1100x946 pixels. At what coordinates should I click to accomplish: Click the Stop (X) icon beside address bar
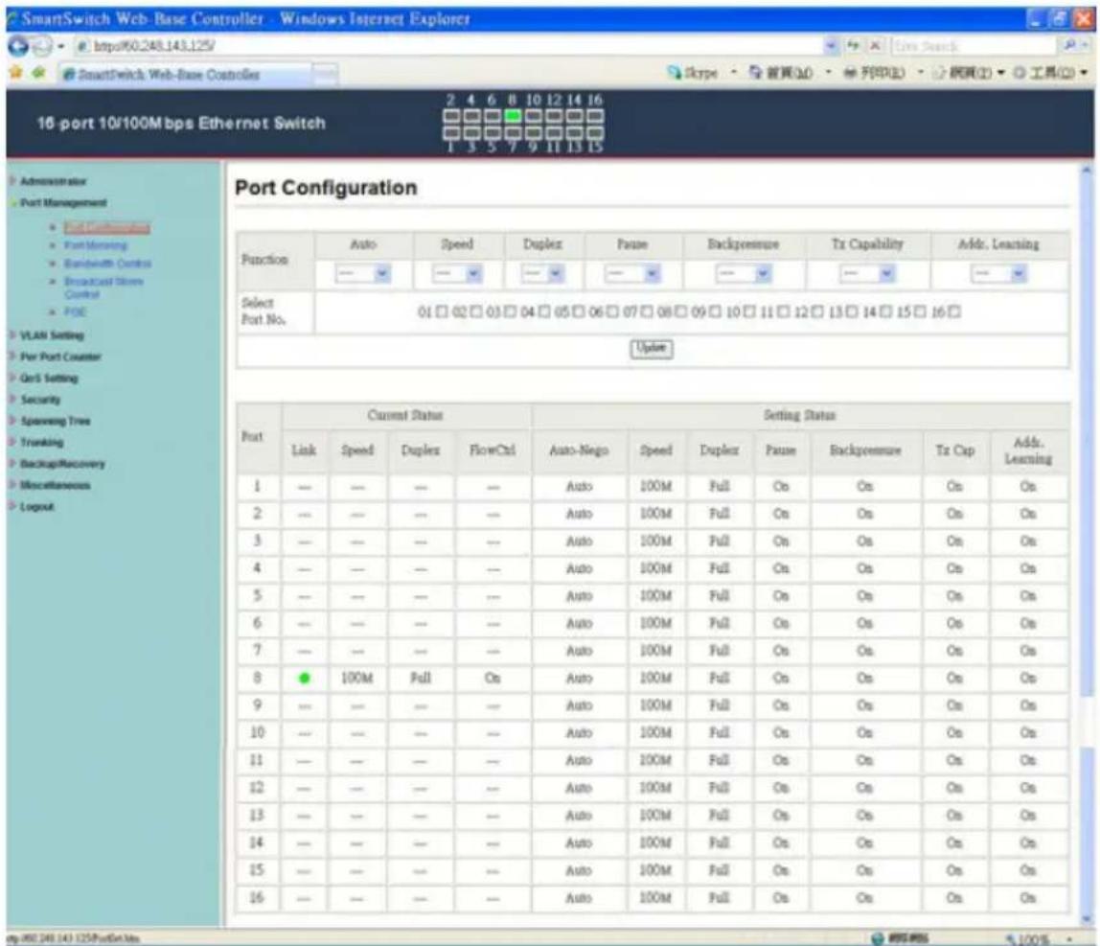tap(875, 46)
